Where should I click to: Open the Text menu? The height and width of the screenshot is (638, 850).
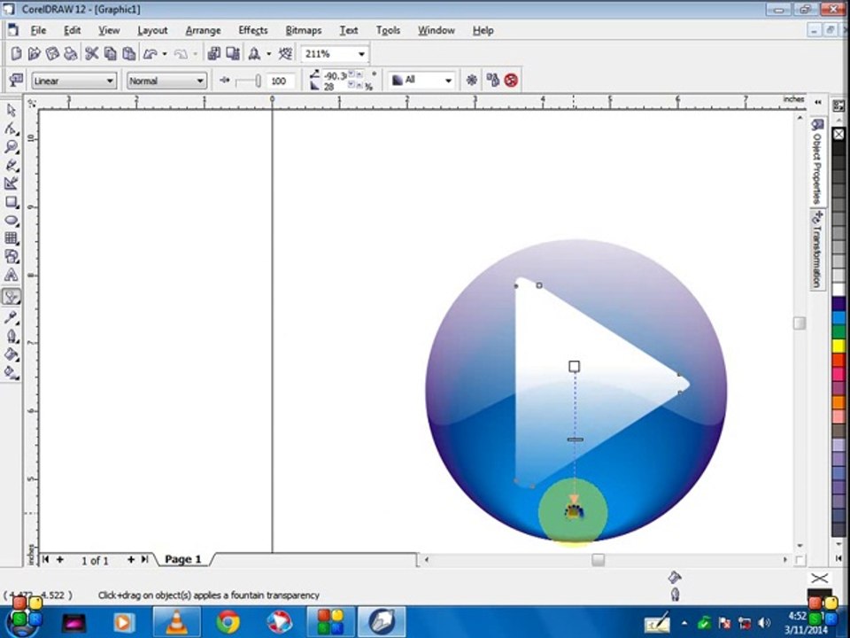coord(349,30)
